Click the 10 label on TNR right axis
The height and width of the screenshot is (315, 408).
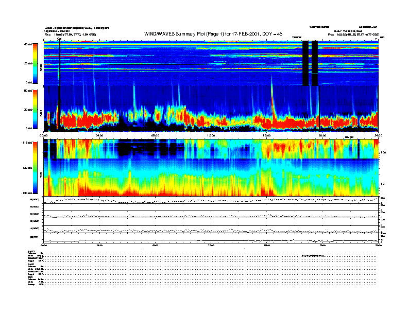(x=382, y=184)
